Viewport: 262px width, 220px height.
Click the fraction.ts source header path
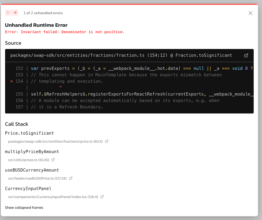[x=121, y=55]
